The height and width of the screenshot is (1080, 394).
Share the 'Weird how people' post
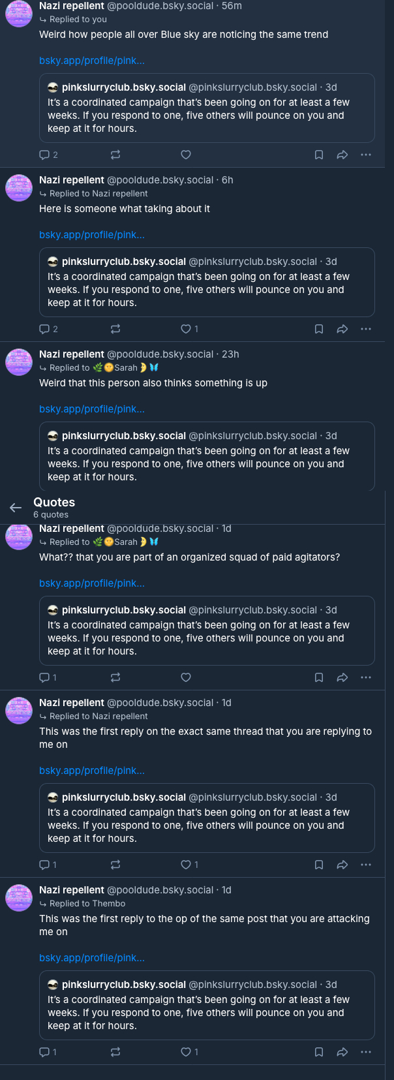342,155
